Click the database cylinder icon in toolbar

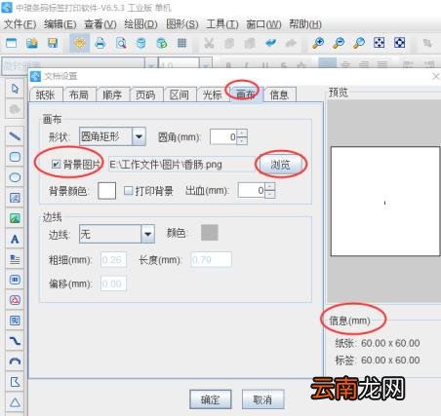pyautogui.click(x=141, y=43)
